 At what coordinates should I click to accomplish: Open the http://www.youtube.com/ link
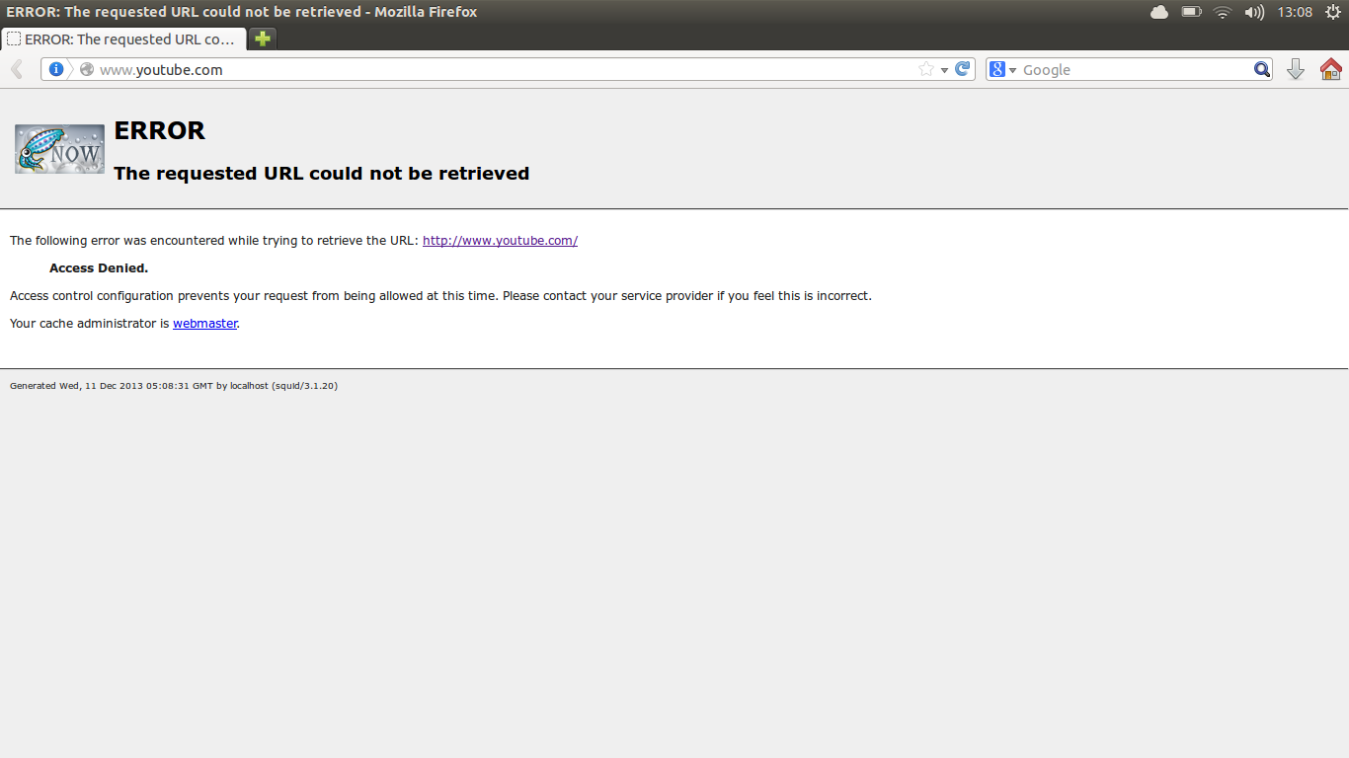[500, 240]
